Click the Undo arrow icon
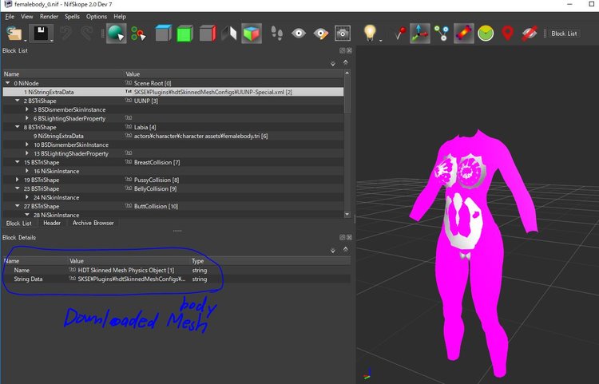 (x=66, y=34)
